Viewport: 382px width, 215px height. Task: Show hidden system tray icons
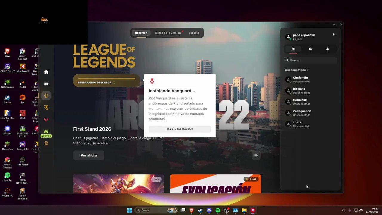coord(343,210)
